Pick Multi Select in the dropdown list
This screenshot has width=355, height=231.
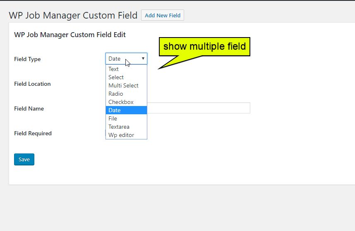126,85
